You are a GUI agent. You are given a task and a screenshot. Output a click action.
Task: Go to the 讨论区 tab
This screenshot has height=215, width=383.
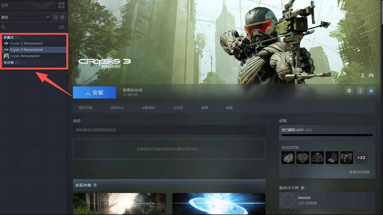point(178,108)
